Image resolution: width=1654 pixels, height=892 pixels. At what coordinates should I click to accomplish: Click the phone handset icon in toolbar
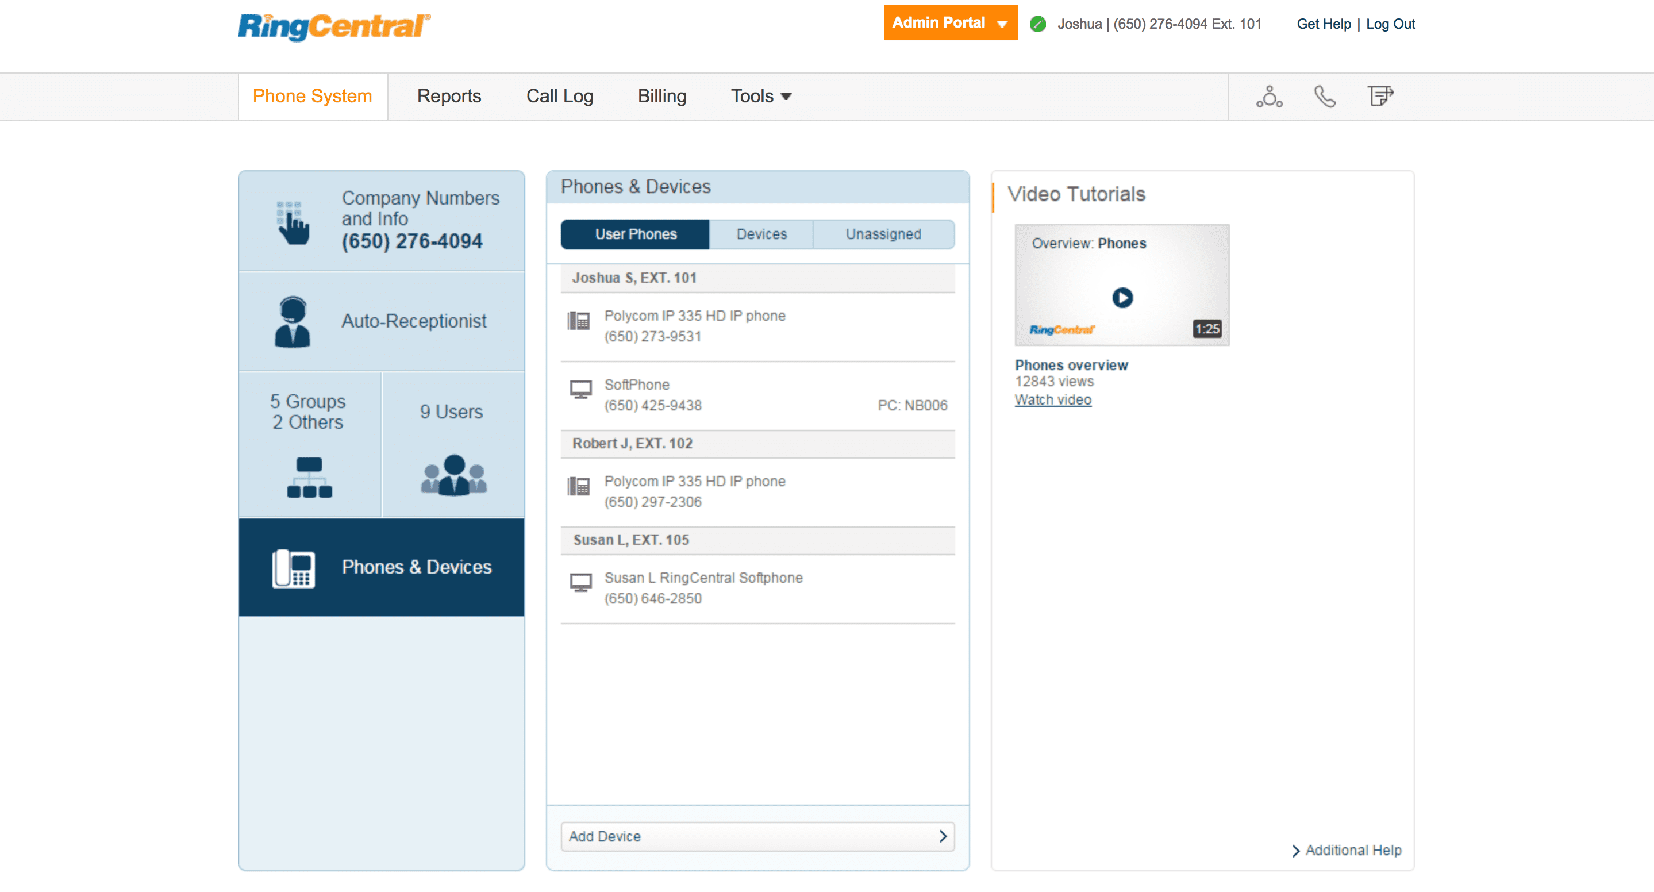[x=1324, y=97]
